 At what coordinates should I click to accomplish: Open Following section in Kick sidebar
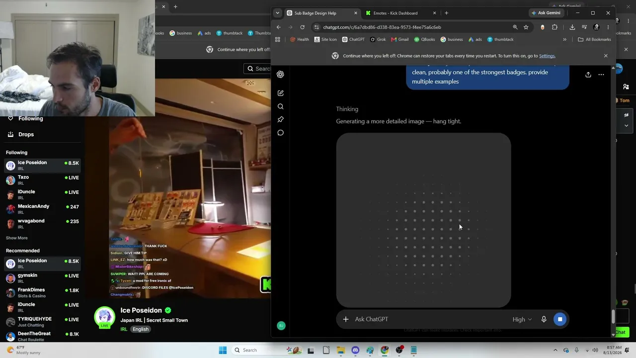(x=31, y=118)
